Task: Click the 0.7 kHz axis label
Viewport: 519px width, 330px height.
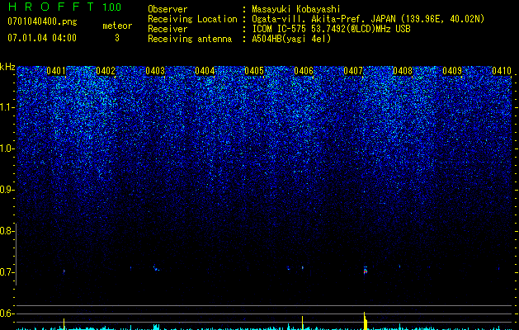Action: 6,272
